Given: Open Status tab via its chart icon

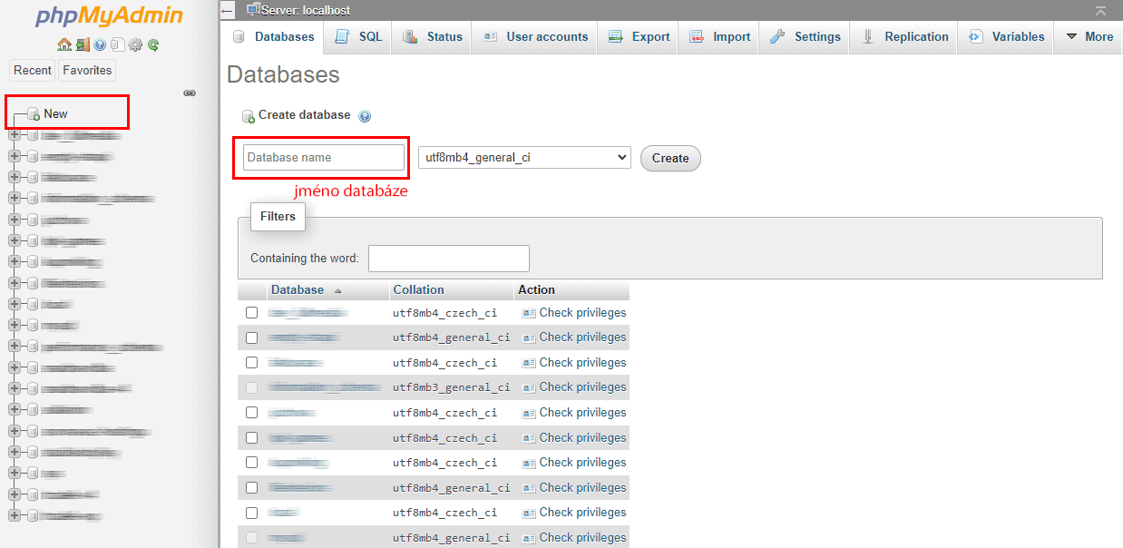Looking at the screenshot, I should (x=410, y=37).
